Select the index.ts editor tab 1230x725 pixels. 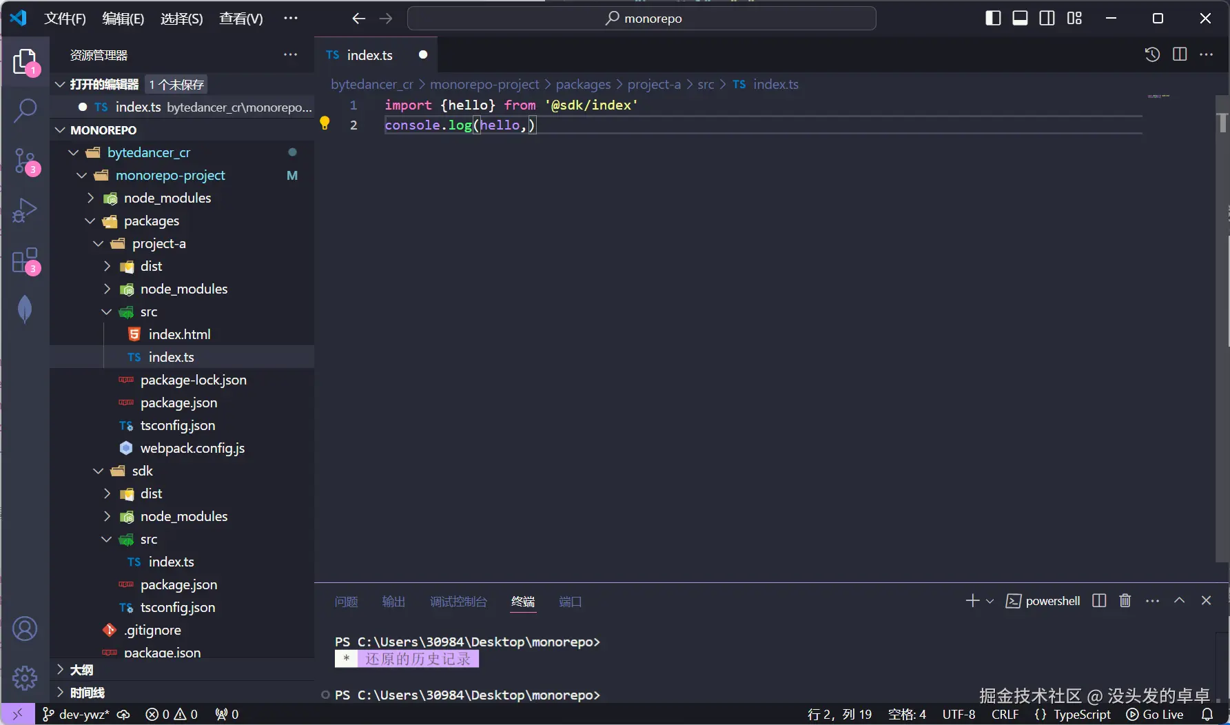376,55
